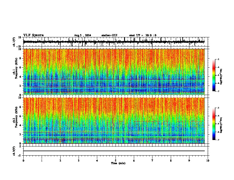Click the time axis tick label '0'
This screenshot has height=180, width=234.
point(23,161)
